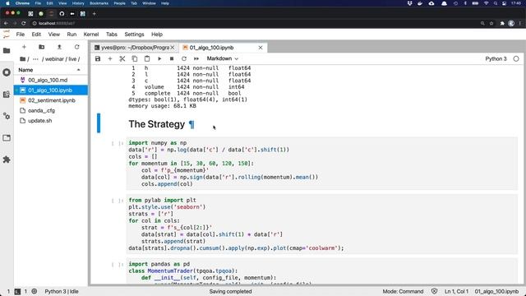
Task: Paste cells from the clipboard
Action: [147, 58]
